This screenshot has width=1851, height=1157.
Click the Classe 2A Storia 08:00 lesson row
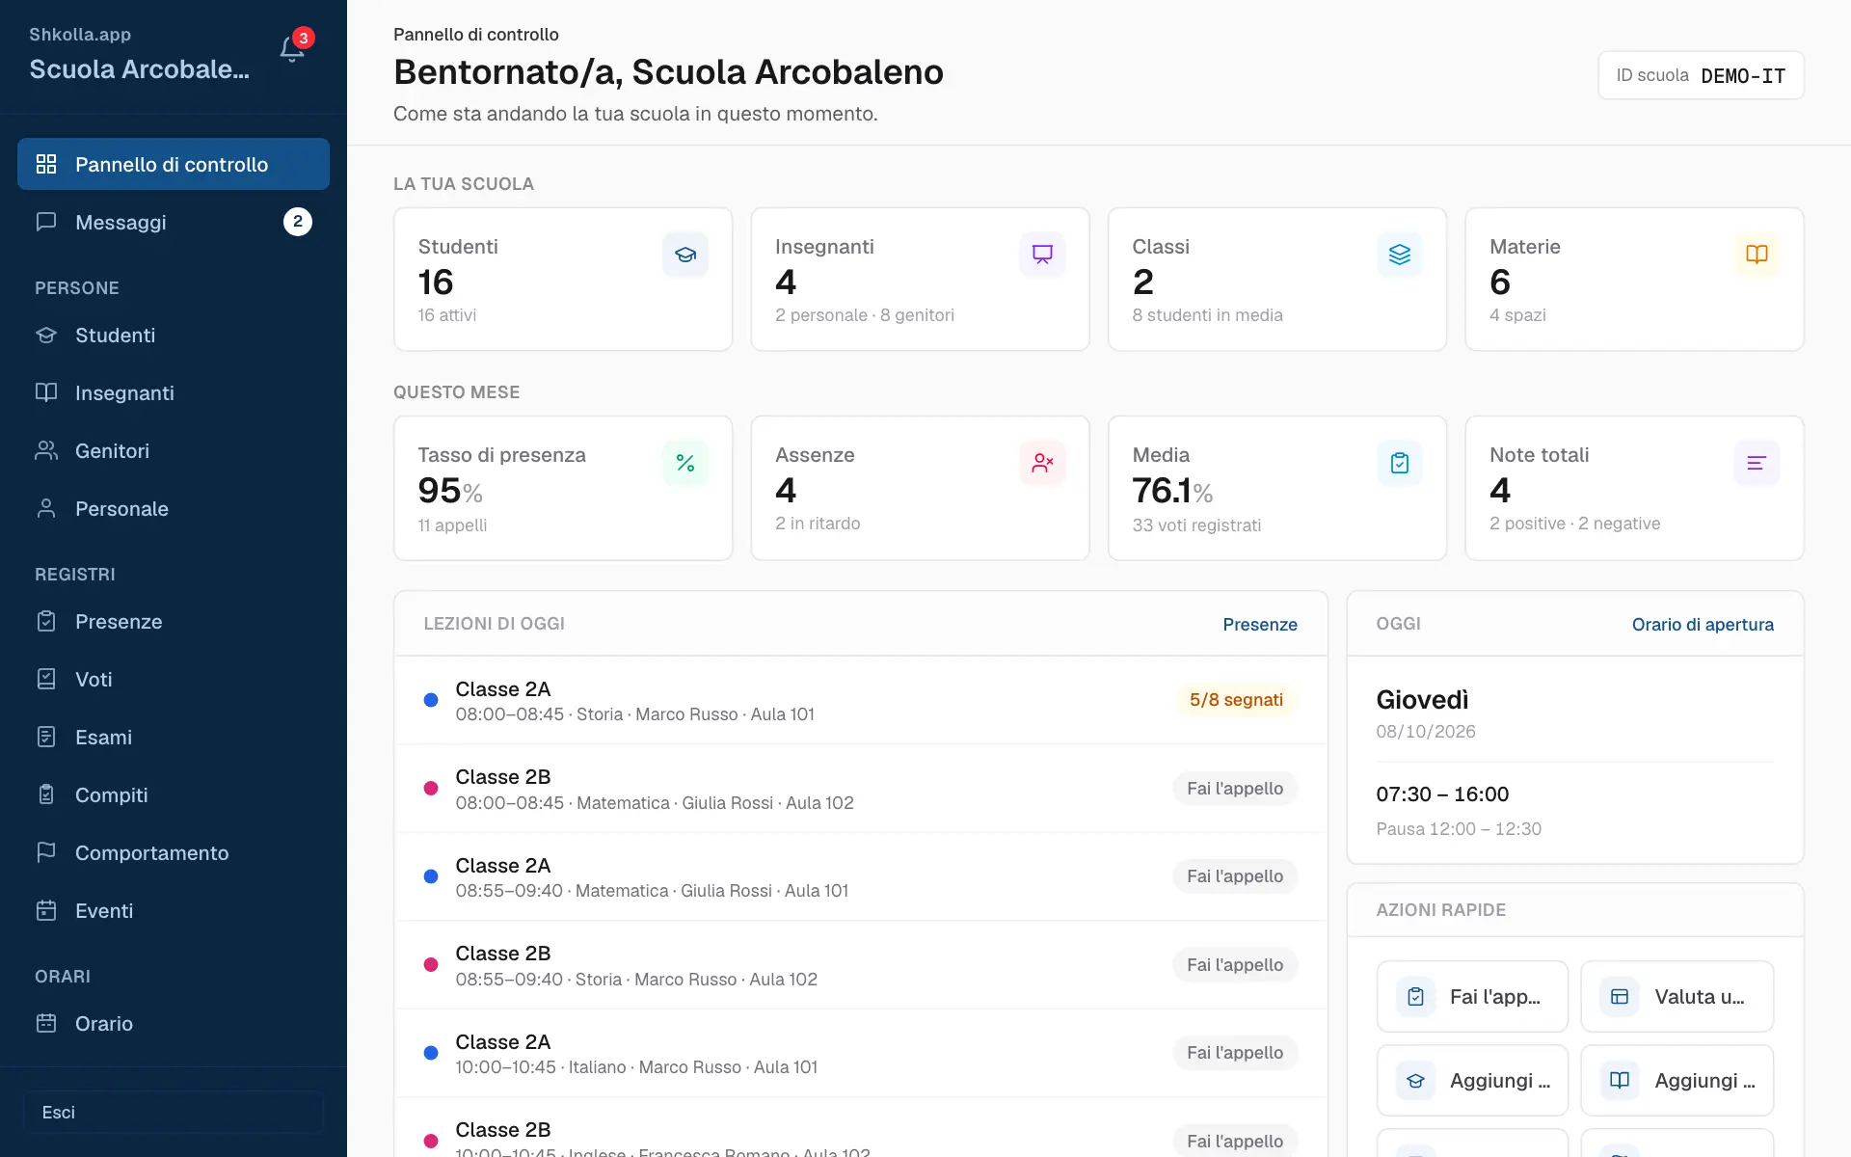coord(861,700)
